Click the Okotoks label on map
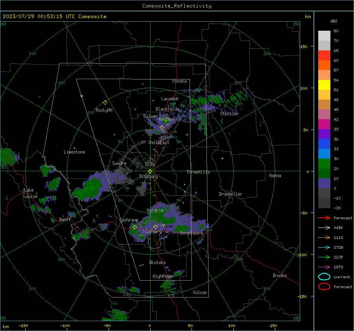This screenshot has height=331, width=354. (x=157, y=263)
